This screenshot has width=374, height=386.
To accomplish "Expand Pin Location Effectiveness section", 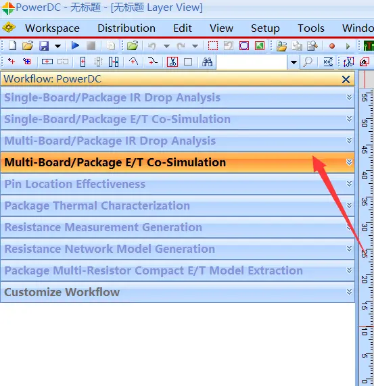I will 177,184.
